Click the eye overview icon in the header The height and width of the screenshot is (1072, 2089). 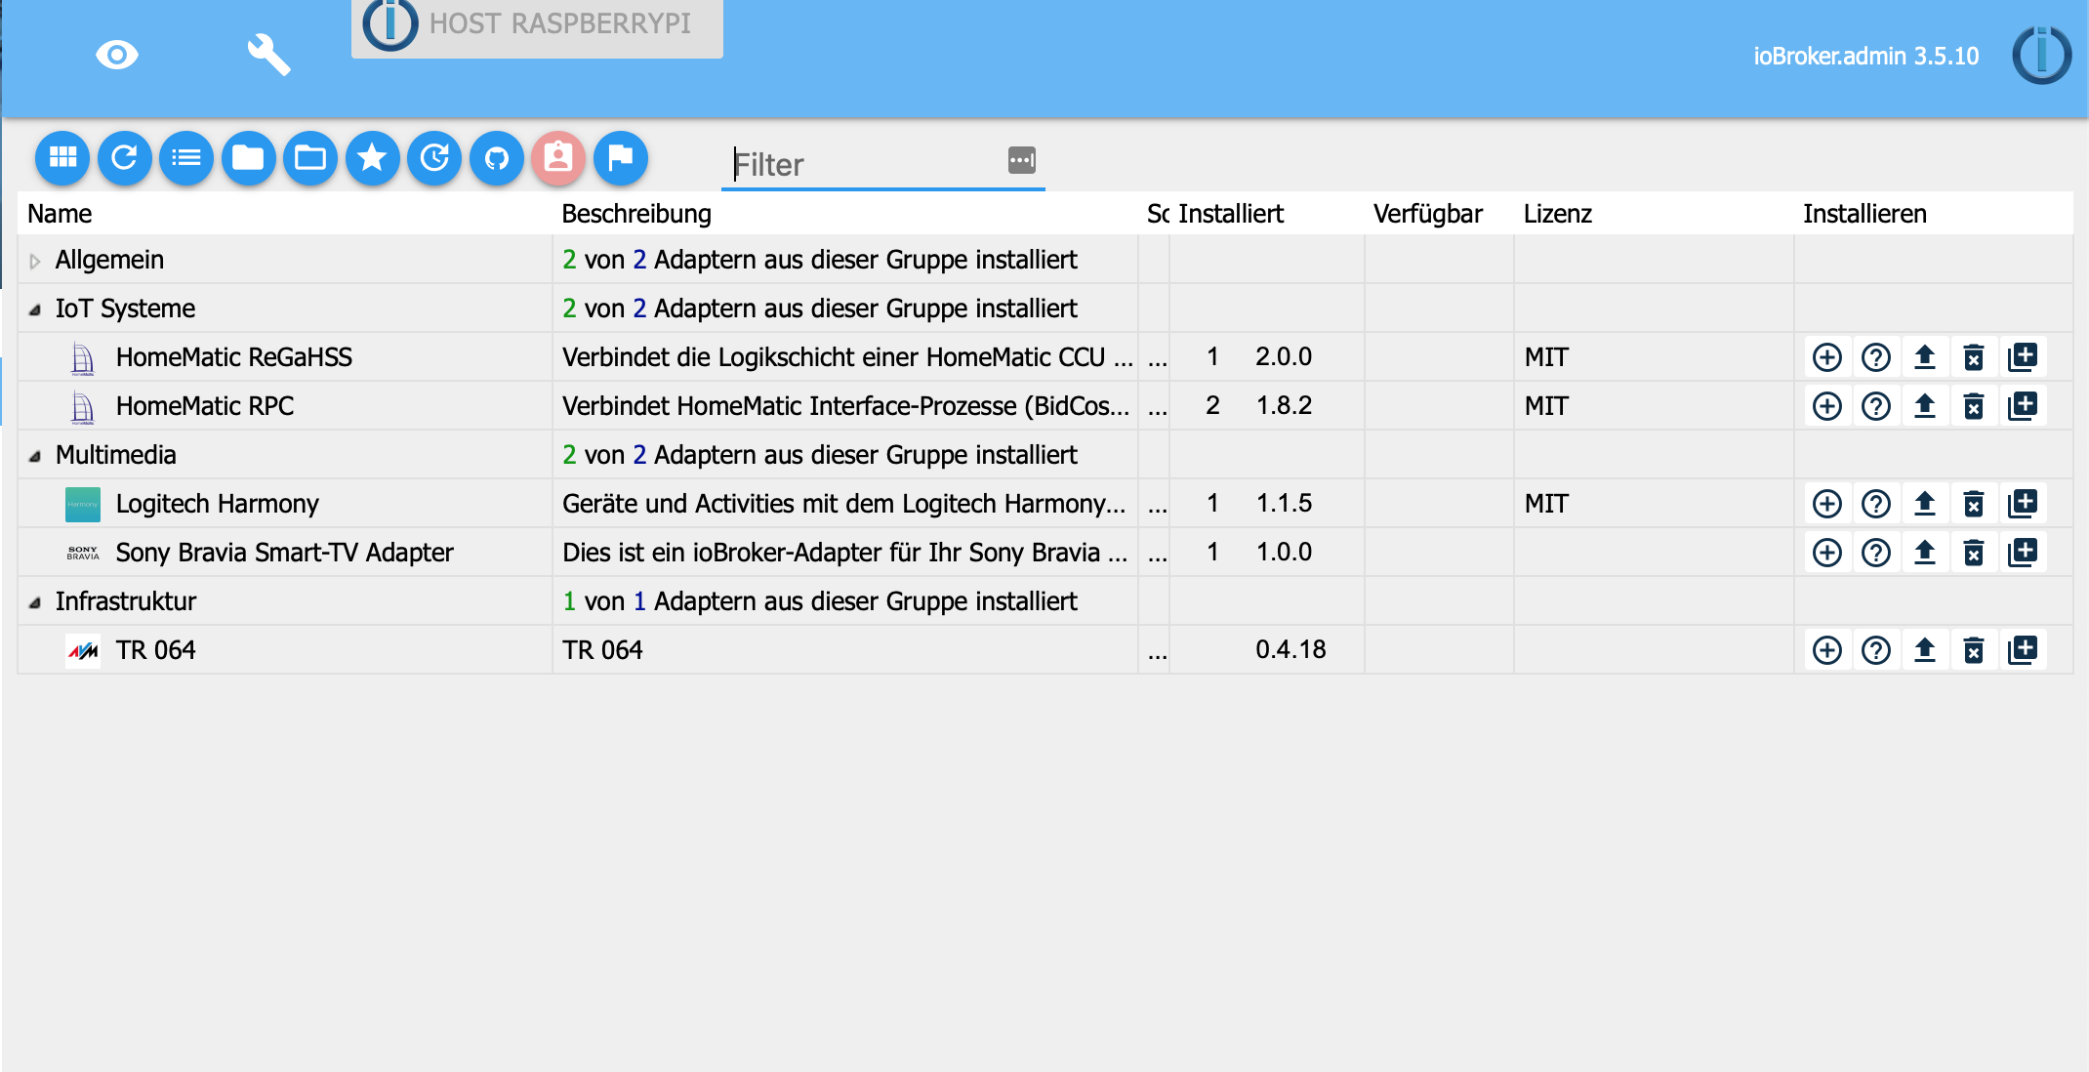coord(117,55)
